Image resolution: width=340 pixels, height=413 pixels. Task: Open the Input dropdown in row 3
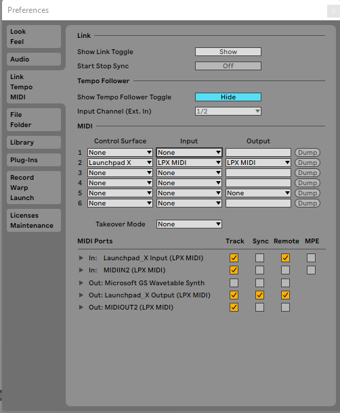pos(189,173)
